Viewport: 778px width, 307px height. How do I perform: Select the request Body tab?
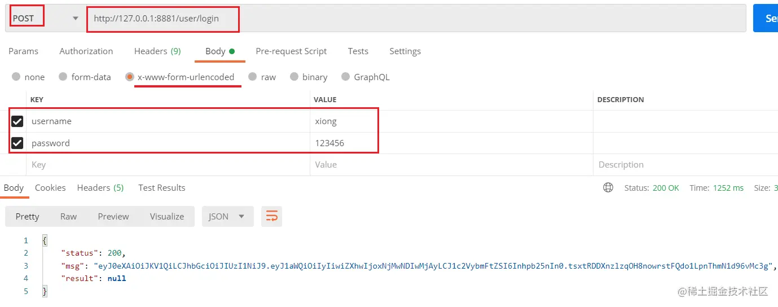click(220, 51)
